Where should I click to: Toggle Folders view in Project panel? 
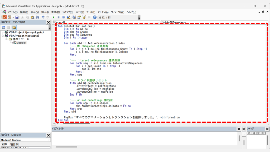point(14,27)
